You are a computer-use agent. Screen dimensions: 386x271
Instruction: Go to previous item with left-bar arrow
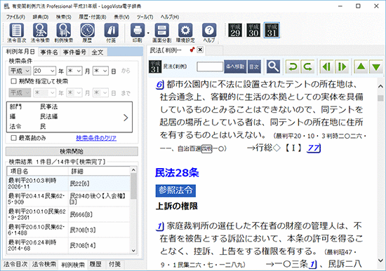click(326, 67)
